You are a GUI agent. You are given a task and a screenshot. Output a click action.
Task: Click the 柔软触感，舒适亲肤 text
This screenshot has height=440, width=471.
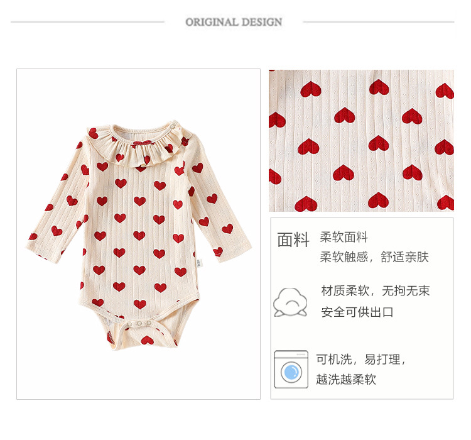(x=374, y=257)
